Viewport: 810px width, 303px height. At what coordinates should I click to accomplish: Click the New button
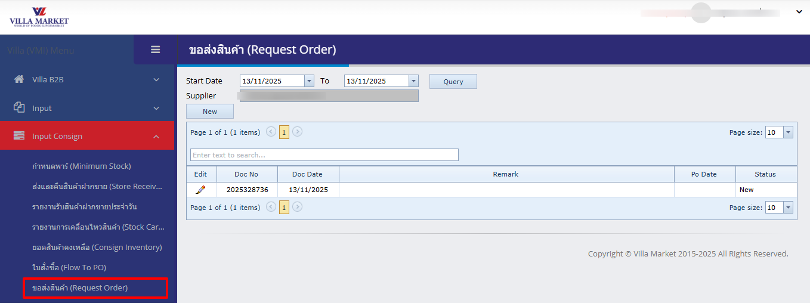click(x=210, y=112)
